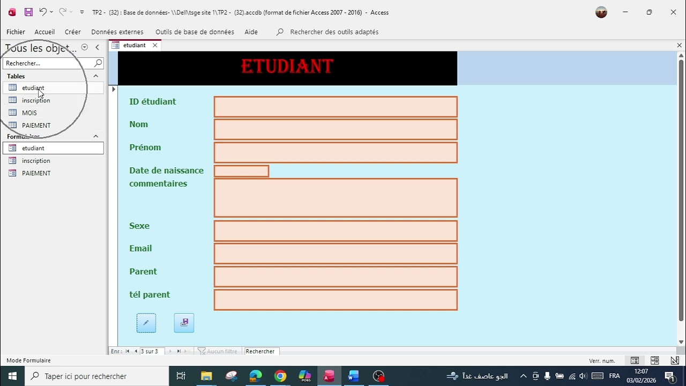Click the Parent field
This screenshot has height=386, width=686.
coord(335,277)
